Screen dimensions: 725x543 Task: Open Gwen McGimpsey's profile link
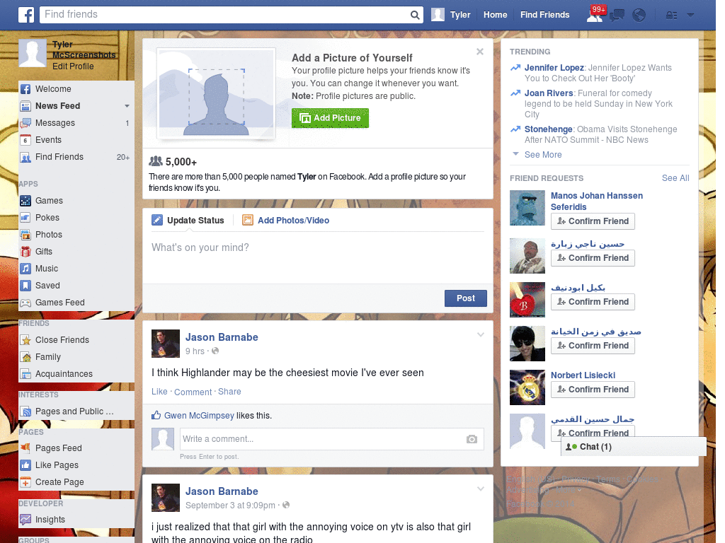tap(199, 416)
